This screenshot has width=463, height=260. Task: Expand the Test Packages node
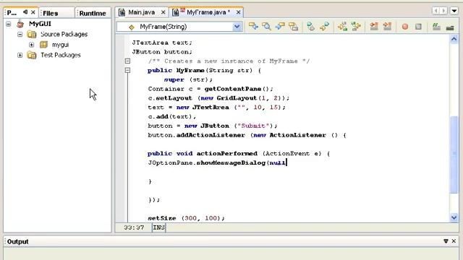(x=20, y=55)
